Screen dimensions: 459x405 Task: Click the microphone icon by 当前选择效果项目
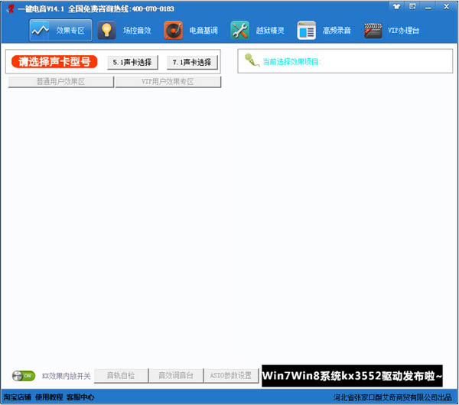(252, 60)
